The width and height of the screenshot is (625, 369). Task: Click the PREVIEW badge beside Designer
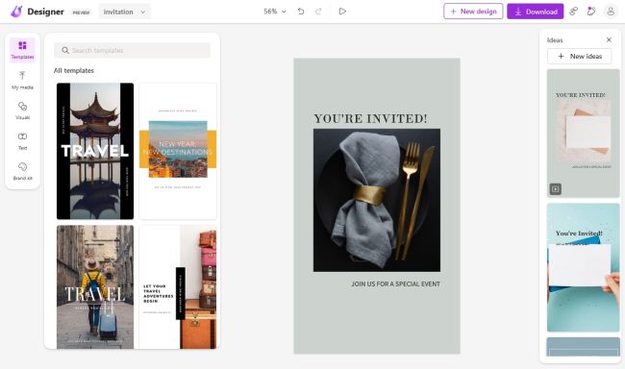click(81, 12)
